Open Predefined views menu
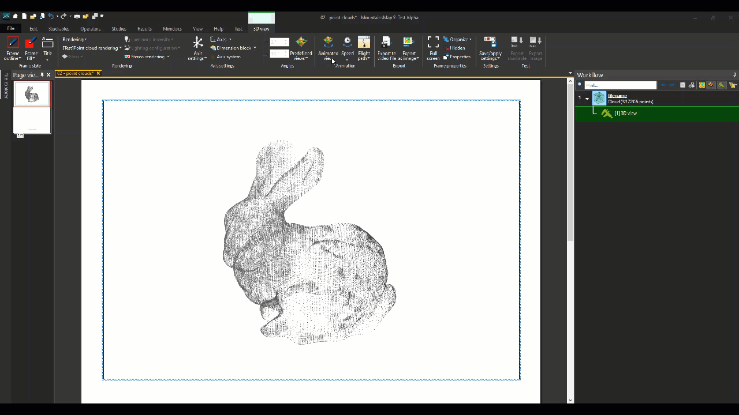The image size is (739, 415). point(301,49)
